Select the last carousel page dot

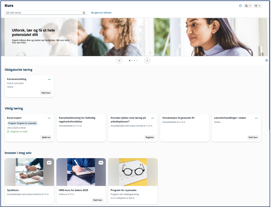(137, 61)
